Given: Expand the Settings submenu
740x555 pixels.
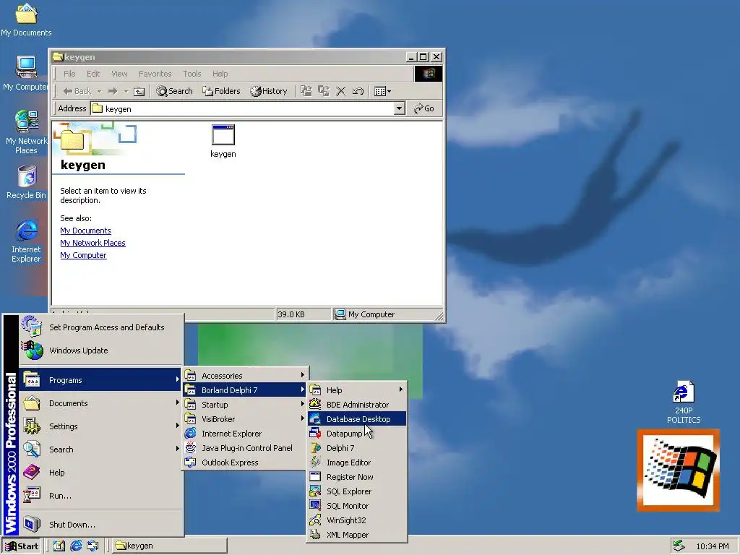Looking at the screenshot, I should (100, 426).
